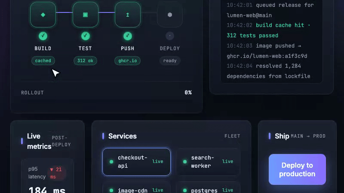Click the 'ready' badge under Deploy
The height and width of the screenshot is (193, 344).
[170, 60]
